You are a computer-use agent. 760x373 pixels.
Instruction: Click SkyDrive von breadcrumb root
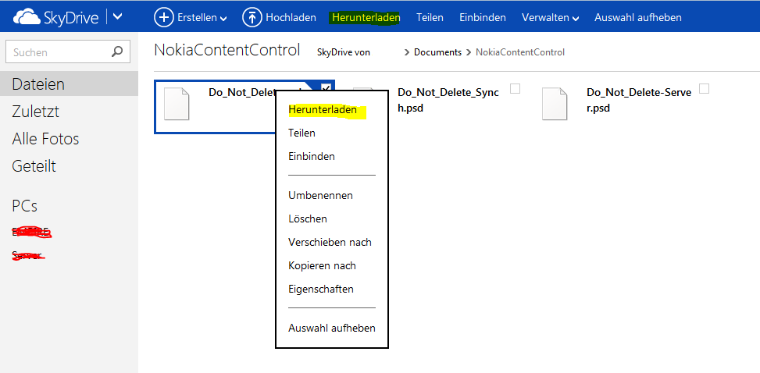click(344, 52)
